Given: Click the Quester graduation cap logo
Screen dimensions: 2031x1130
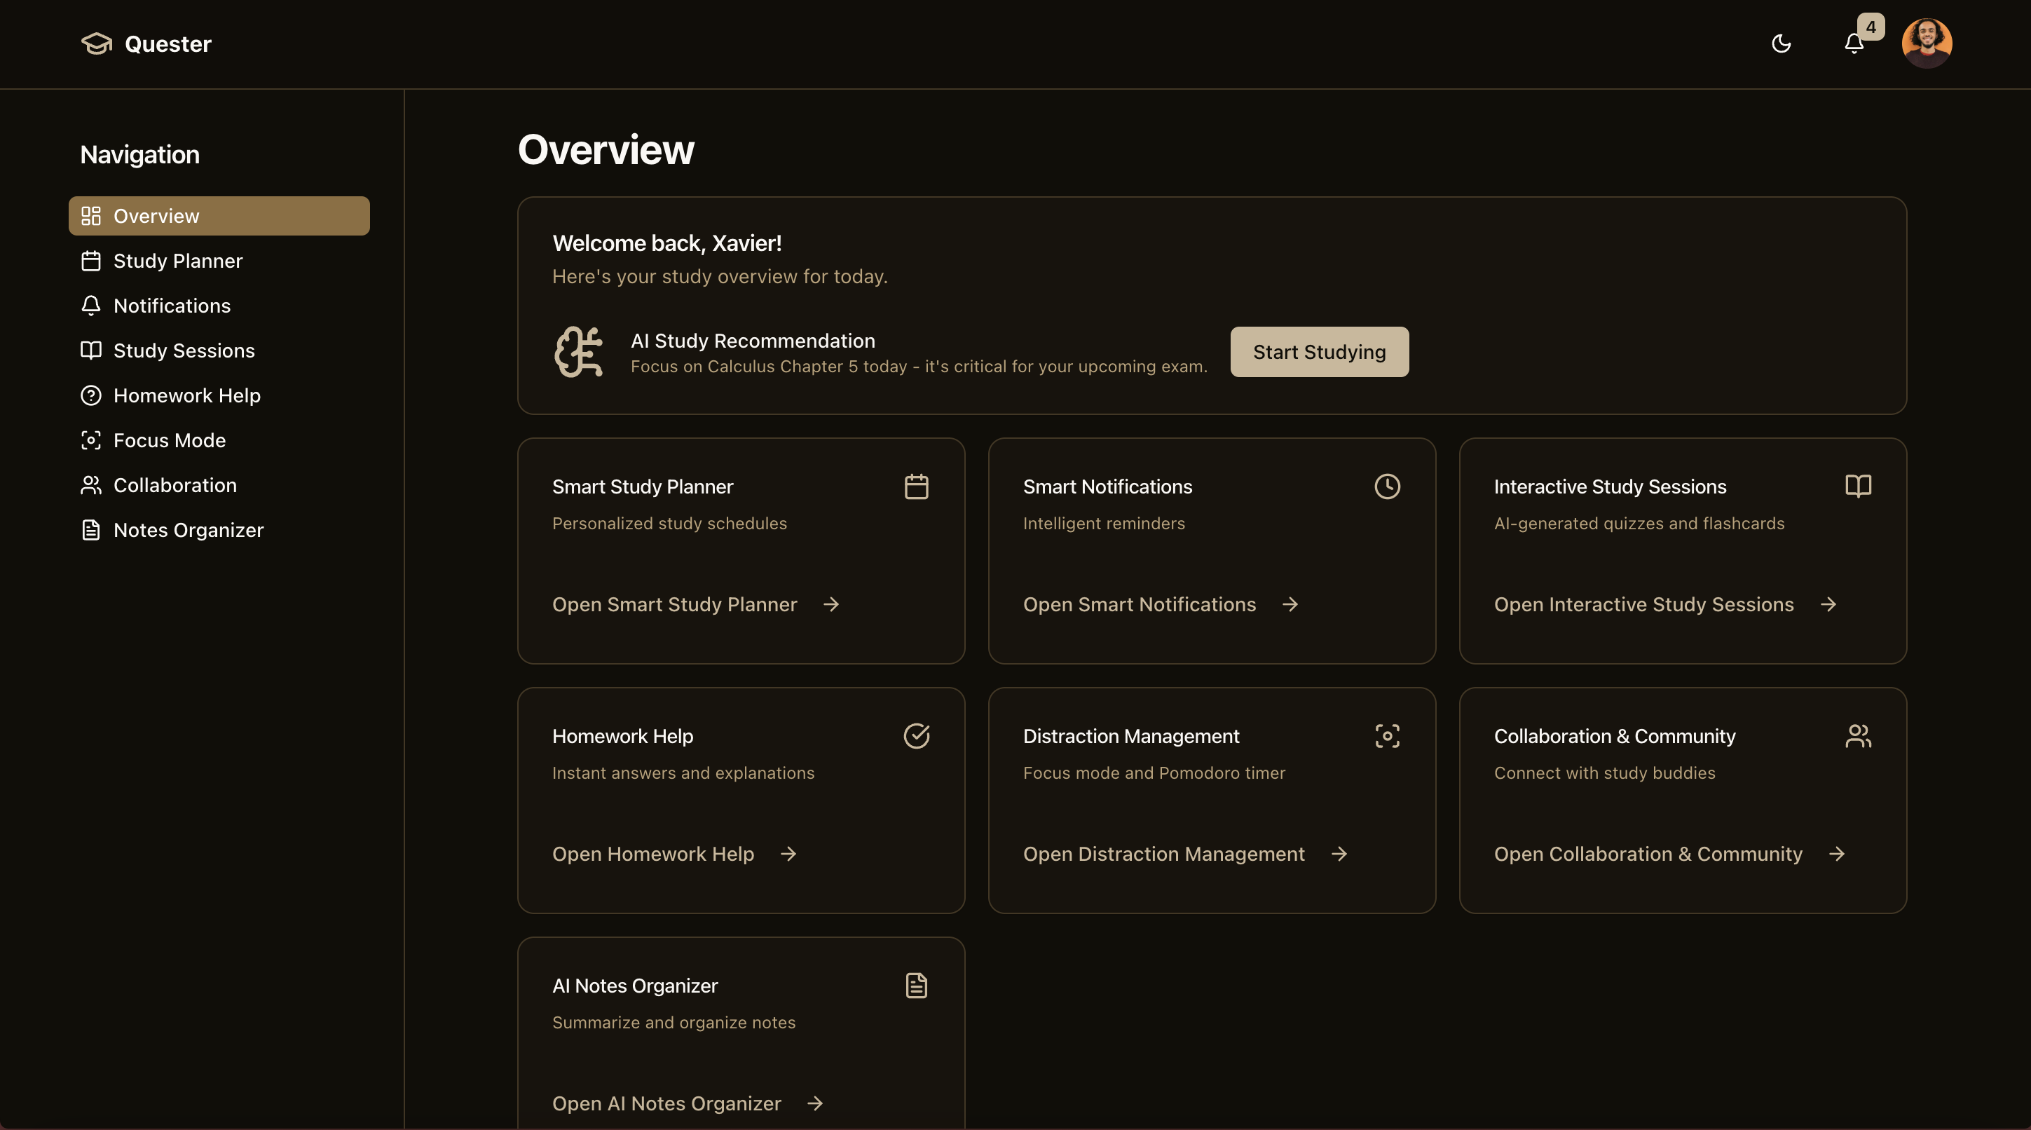Looking at the screenshot, I should click(x=96, y=43).
